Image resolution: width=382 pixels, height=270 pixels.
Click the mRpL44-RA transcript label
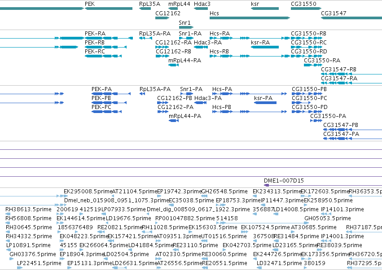coord(184,61)
